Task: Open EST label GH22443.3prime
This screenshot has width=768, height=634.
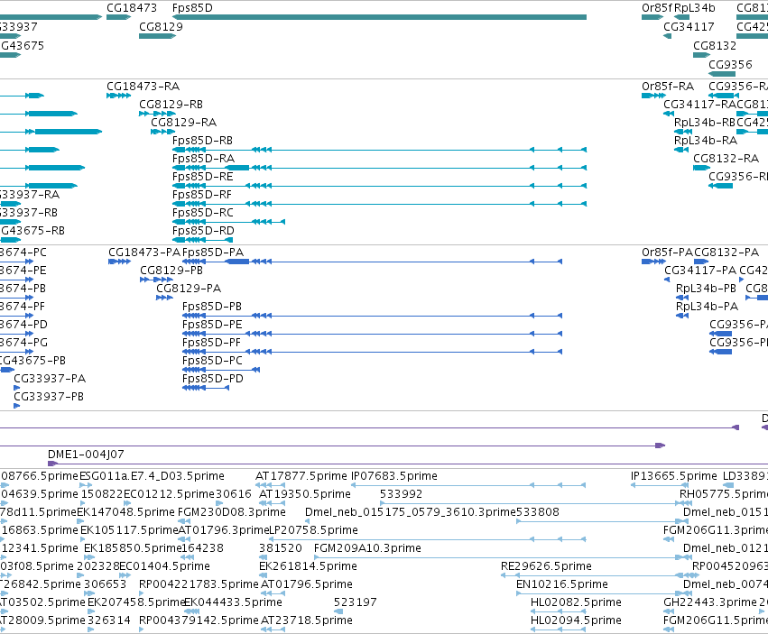Action: 710,602
